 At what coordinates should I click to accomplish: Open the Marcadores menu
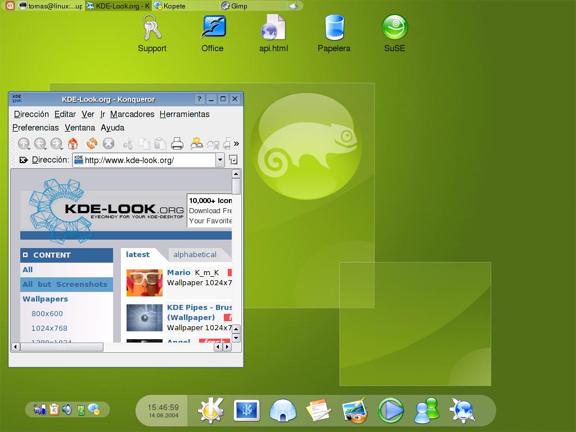(133, 114)
